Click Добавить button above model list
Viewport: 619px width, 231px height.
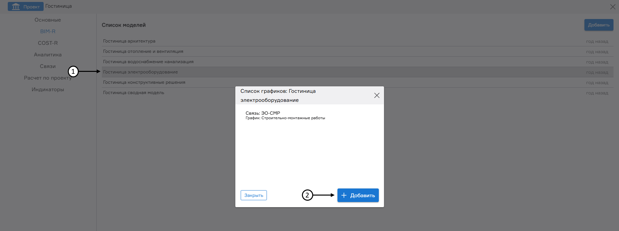coord(598,25)
